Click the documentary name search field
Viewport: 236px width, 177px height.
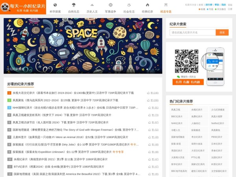tap(192, 32)
